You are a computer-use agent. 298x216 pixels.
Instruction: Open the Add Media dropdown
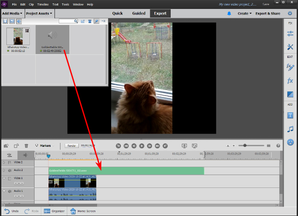click(x=12, y=14)
